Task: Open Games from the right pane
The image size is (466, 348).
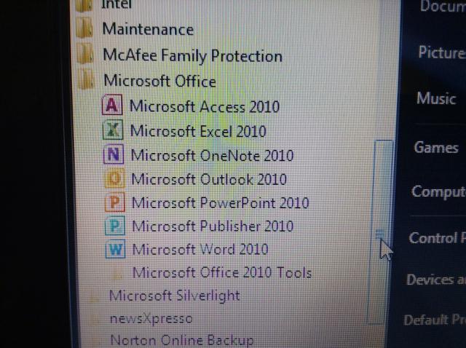Action: 436,147
